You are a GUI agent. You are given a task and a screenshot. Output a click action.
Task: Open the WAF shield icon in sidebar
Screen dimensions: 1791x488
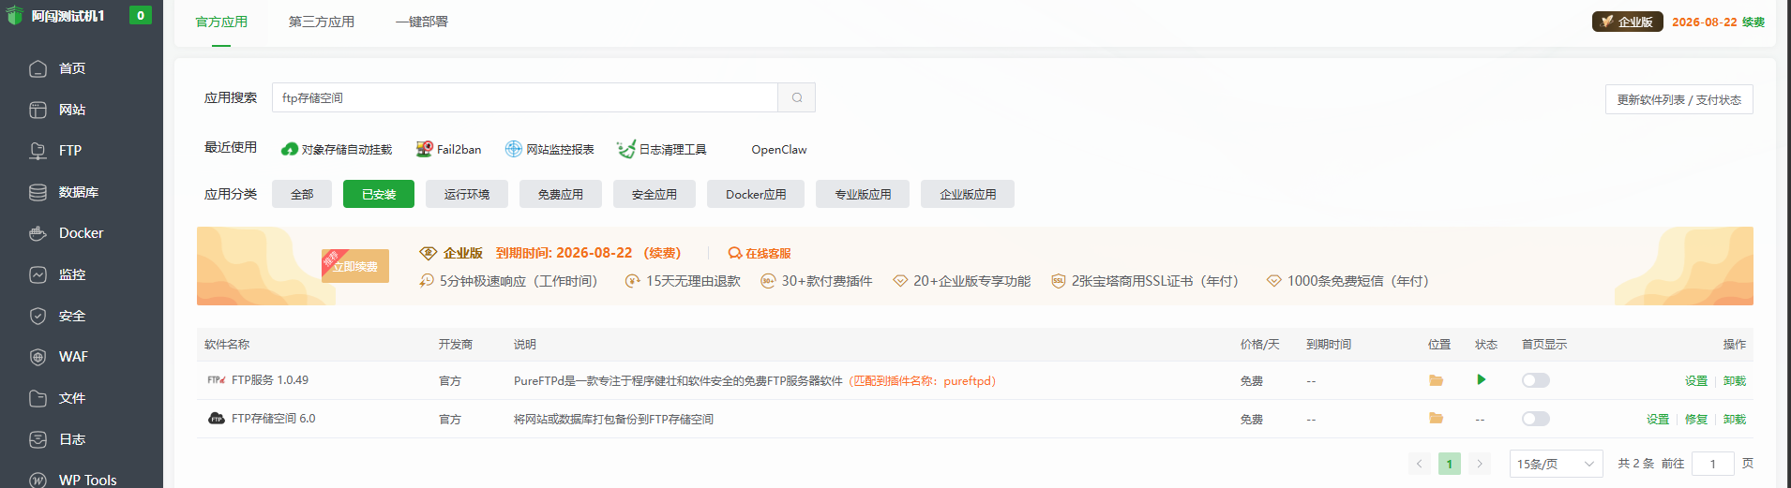[38, 357]
